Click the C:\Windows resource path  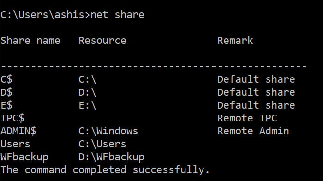(x=108, y=131)
